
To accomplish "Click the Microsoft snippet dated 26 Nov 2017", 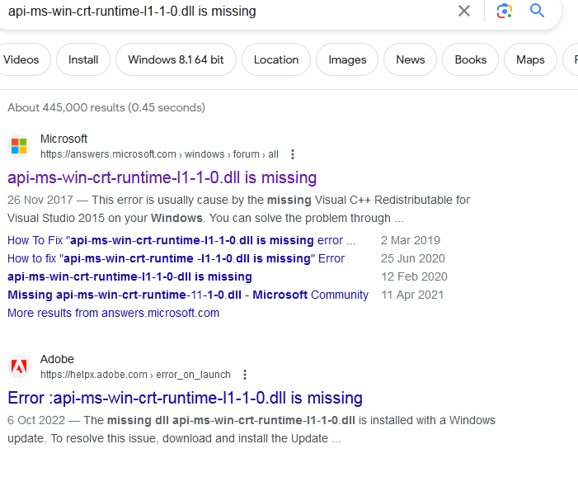I will (239, 209).
